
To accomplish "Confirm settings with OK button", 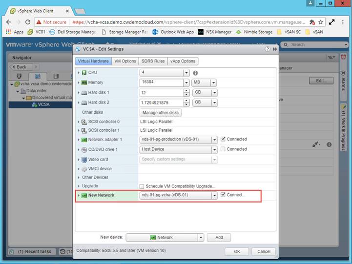I will pyautogui.click(x=237, y=251).
